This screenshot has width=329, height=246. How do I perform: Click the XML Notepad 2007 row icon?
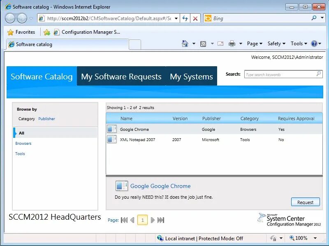point(112,139)
